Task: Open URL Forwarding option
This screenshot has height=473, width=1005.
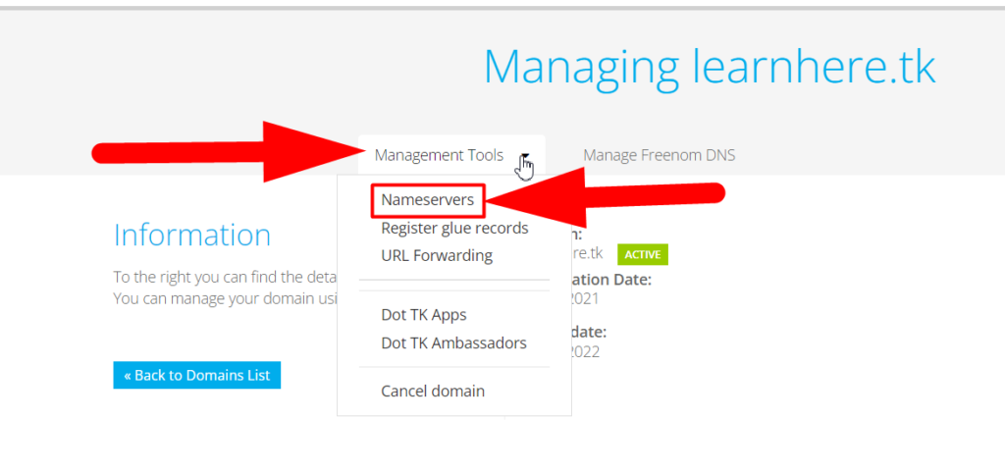Action: click(x=437, y=256)
